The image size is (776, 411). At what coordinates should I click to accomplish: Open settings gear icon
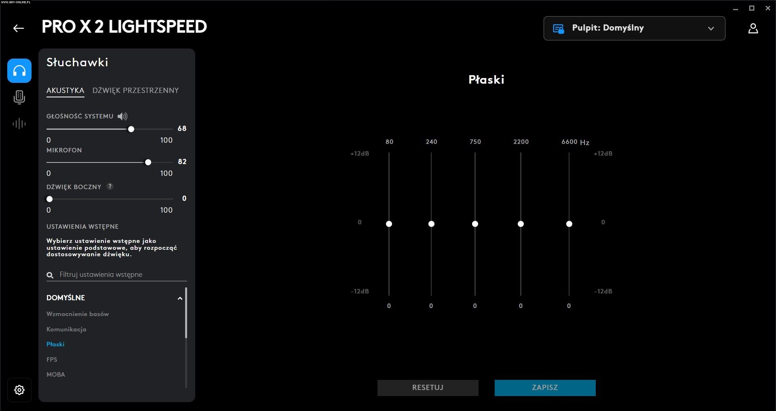(x=19, y=390)
